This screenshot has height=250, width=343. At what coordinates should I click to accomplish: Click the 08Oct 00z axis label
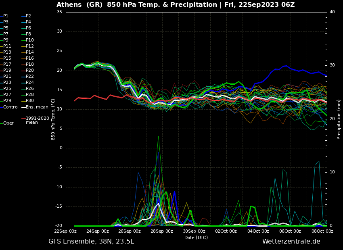coord(322,231)
